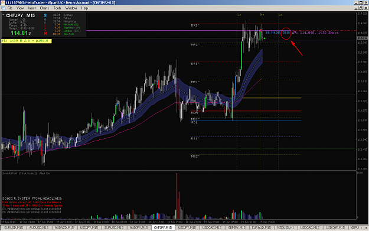Viewport: 369px width, 231px height.
Task: Open the Insert menu
Action: click(x=32, y=8)
